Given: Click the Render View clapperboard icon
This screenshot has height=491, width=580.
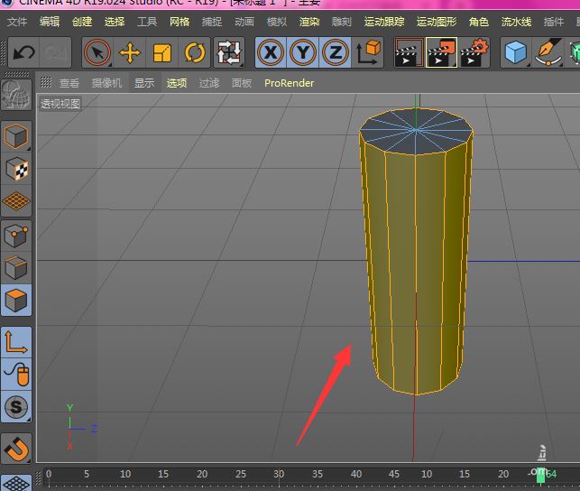Looking at the screenshot, I should [409, 53].
